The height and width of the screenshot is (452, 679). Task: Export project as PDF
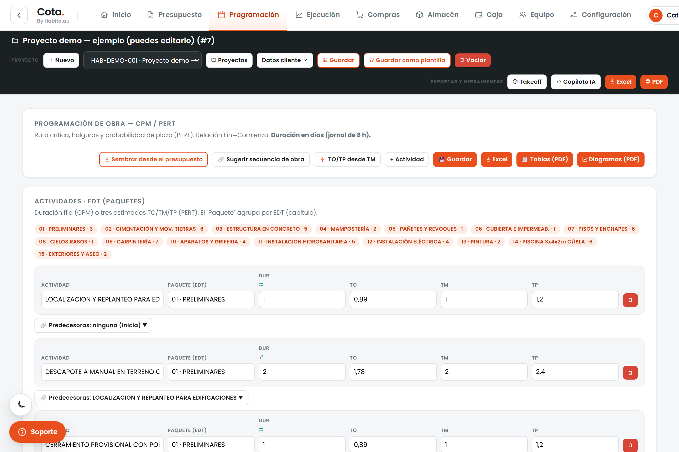pos(654,82)
